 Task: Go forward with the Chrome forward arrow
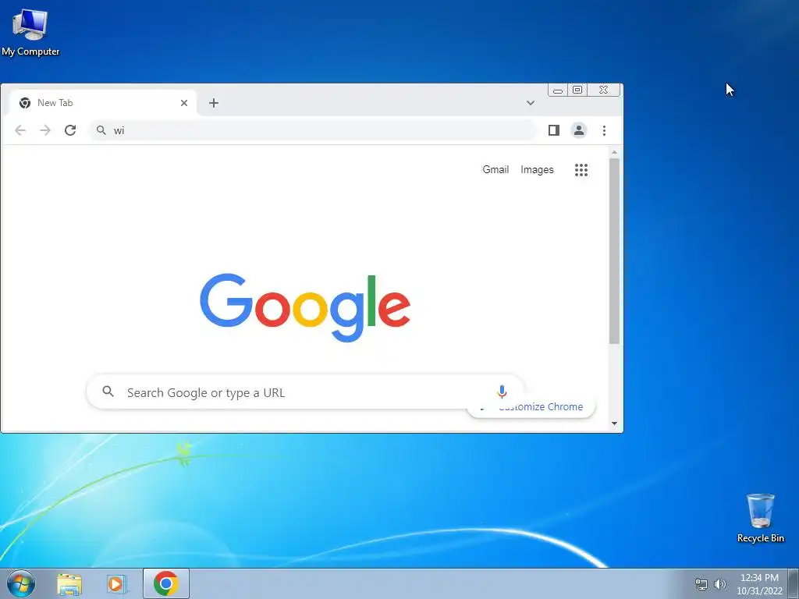pos(45,130)
